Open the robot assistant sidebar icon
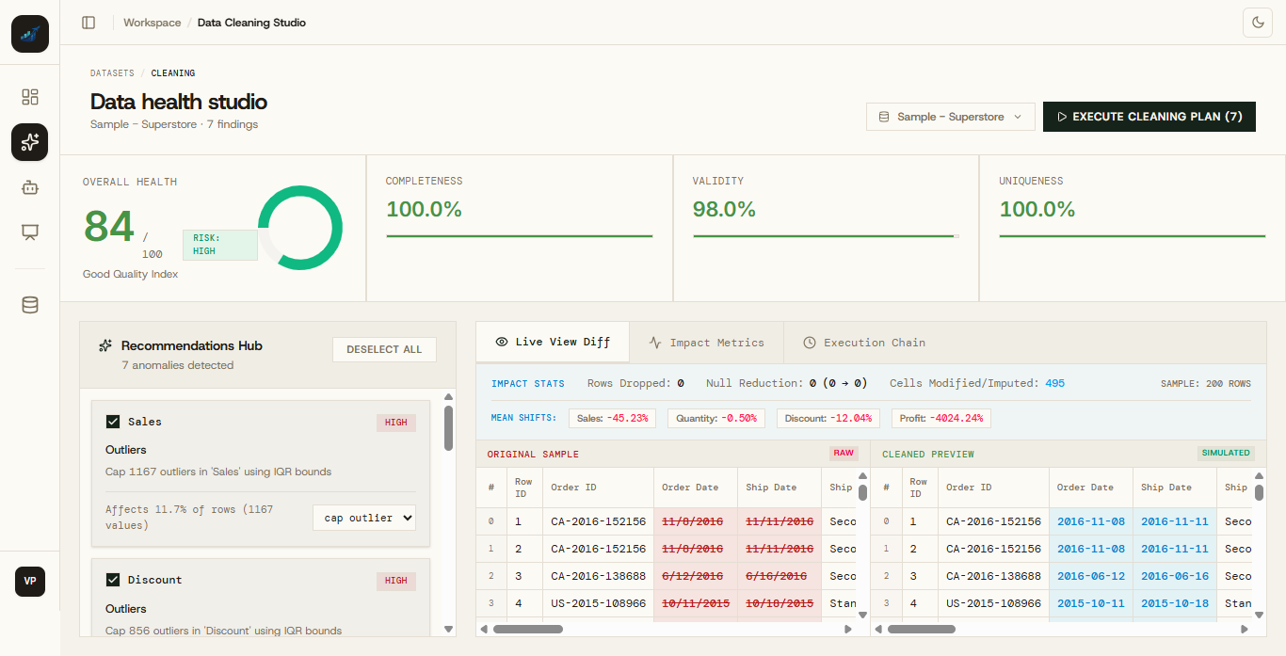The image size is (1286, 656). point(30,187)
